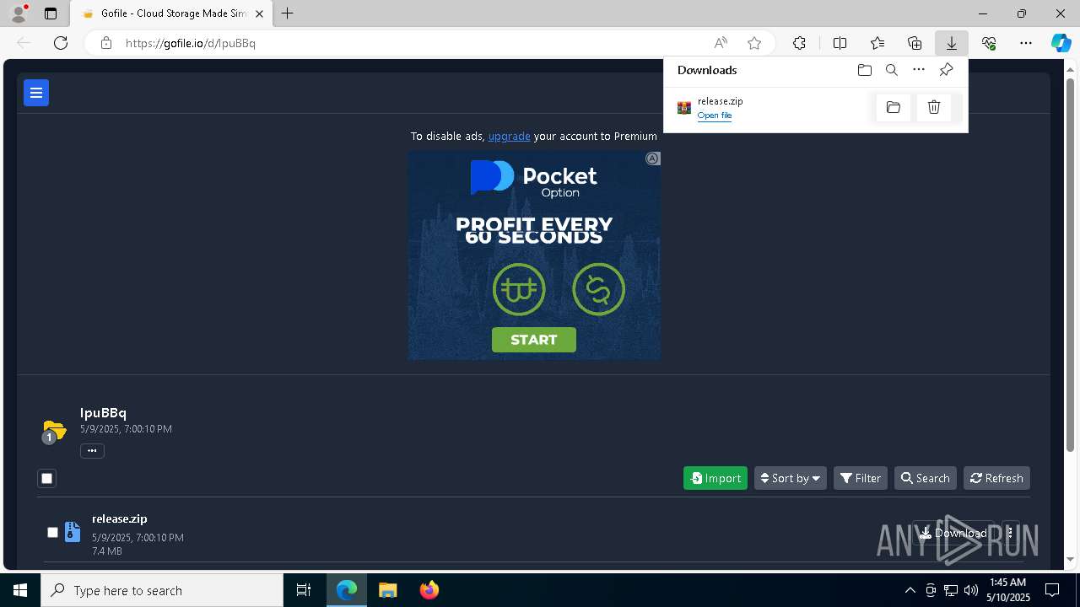The width and height of the screenshot is (1080, 607).
Task: Open more options in Downloads panel
Action: (x=919, y=70)
